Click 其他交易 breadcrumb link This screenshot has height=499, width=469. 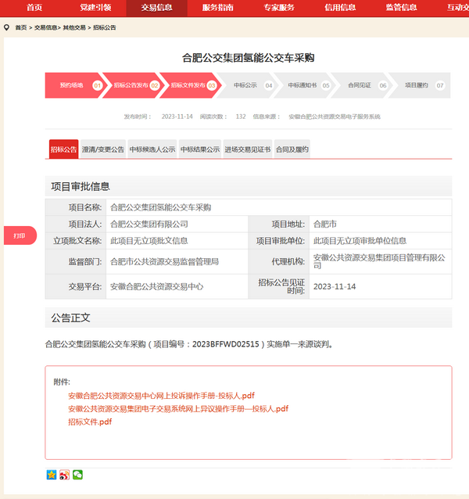[x=75, y=27]
